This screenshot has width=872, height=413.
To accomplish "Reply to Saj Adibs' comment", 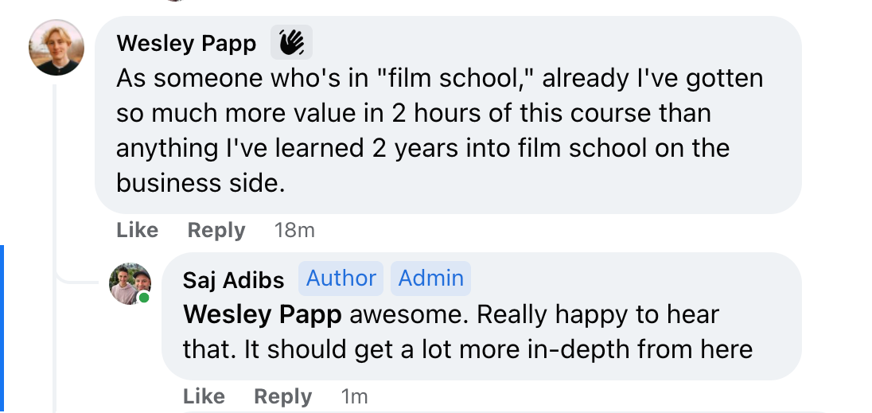I will point(282,396).
